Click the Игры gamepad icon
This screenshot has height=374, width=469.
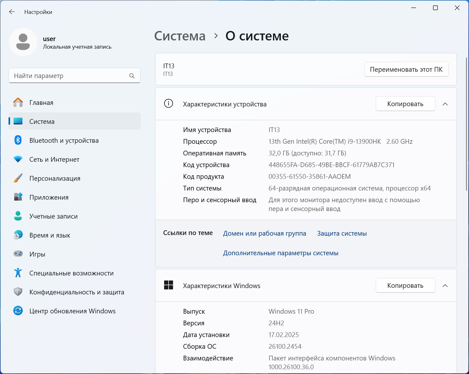tap(18, 253)
